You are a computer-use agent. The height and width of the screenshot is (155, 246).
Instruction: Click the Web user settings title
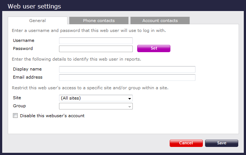point(34,6)
